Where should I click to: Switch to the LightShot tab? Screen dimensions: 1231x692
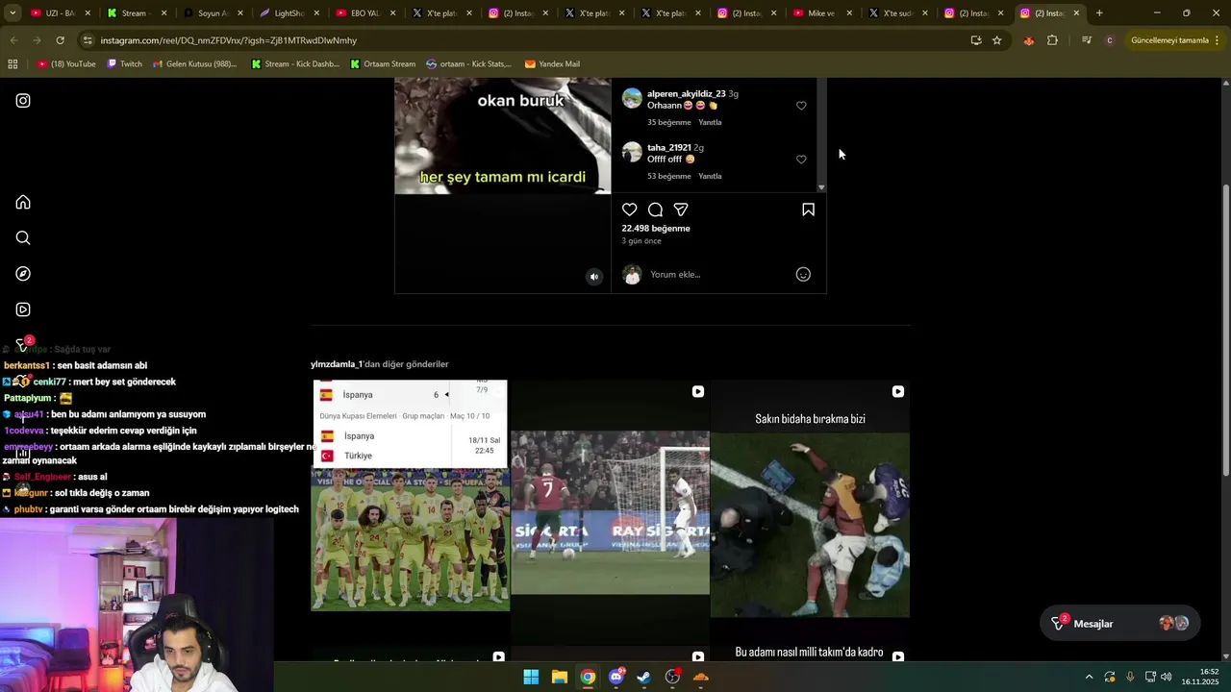pos(289,13)
